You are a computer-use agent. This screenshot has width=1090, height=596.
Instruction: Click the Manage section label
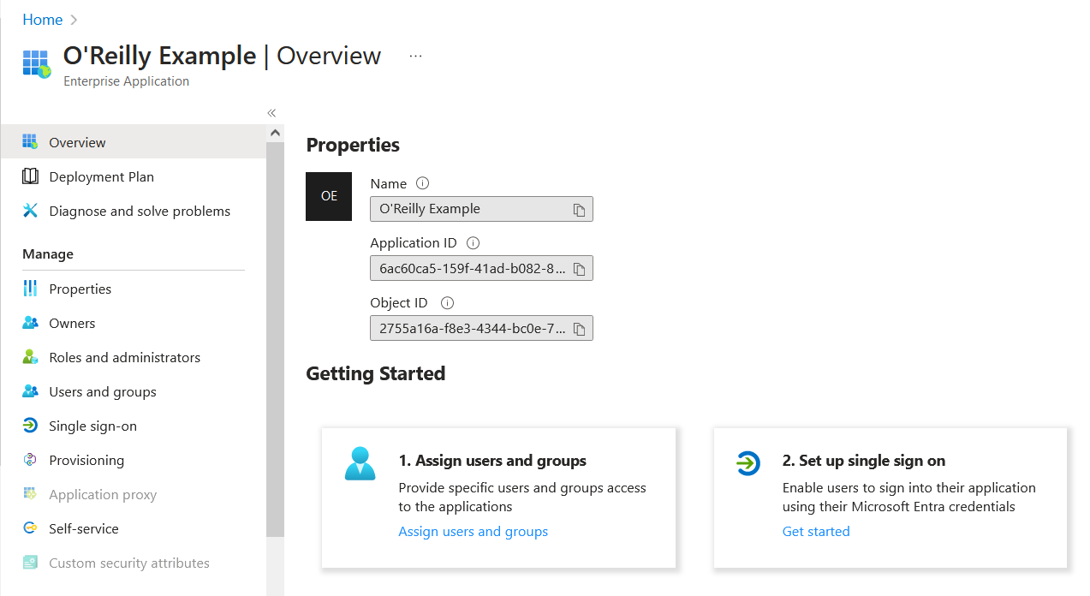click(x=48, y=253)
